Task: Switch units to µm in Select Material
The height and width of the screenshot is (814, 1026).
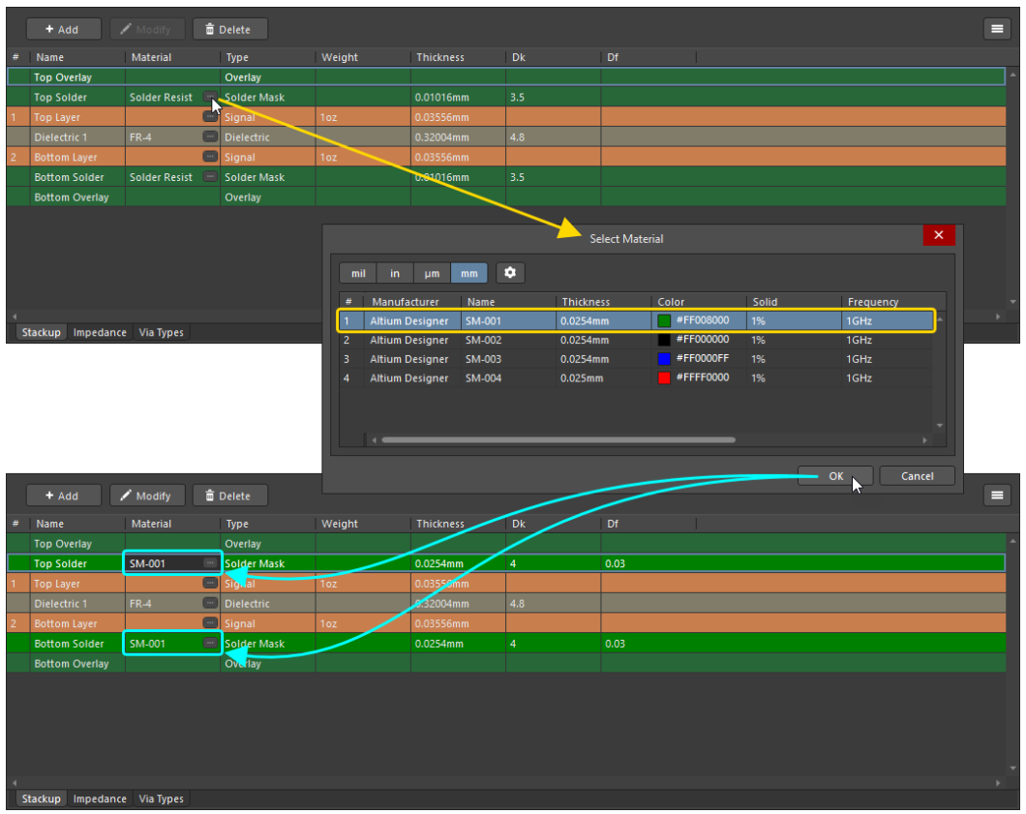Action: click(x=432, y=274)
